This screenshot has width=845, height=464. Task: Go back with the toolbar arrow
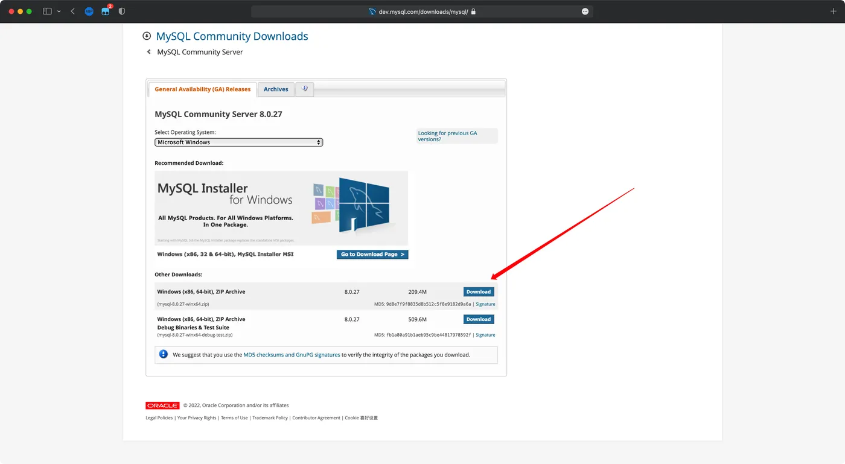pos(73,11)
